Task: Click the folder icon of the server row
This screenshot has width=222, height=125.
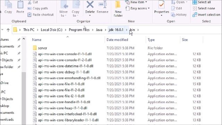Action: [x=35, y=48]
